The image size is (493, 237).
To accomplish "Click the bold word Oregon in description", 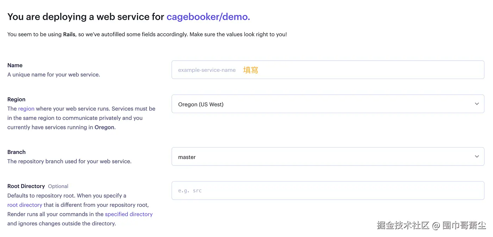I will click(x=104, y=127).
